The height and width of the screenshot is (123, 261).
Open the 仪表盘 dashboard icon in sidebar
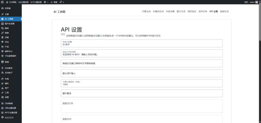pos(2,8)
